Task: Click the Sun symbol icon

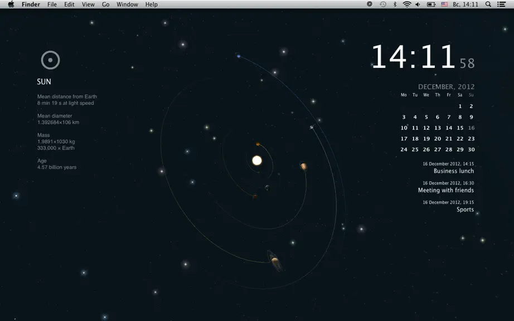Action: [x=51, y=60]
